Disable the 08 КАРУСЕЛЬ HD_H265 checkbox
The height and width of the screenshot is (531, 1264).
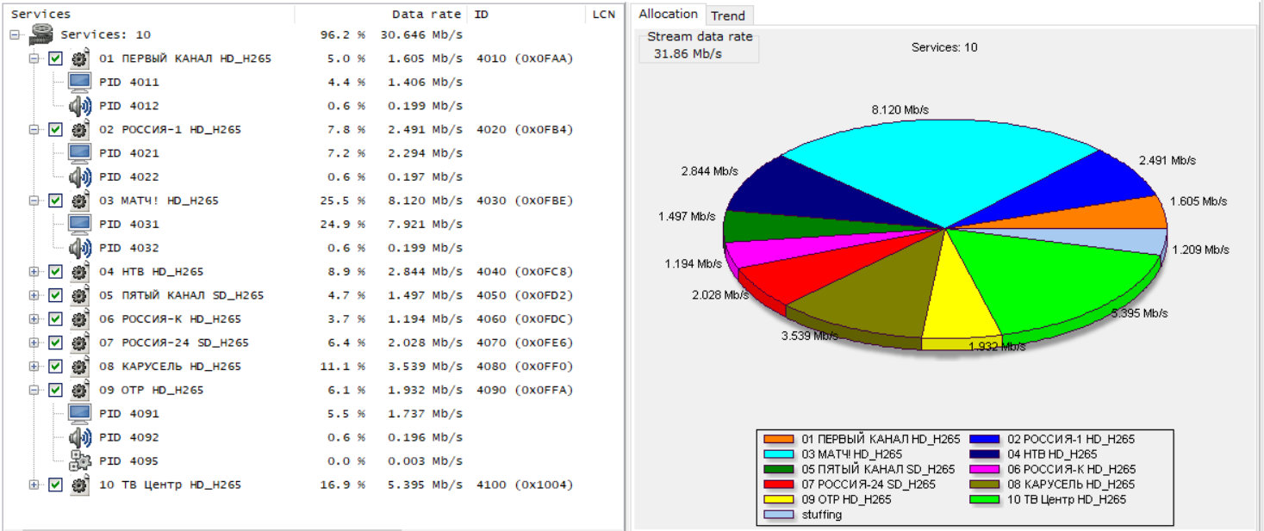[x=56, y=367]
